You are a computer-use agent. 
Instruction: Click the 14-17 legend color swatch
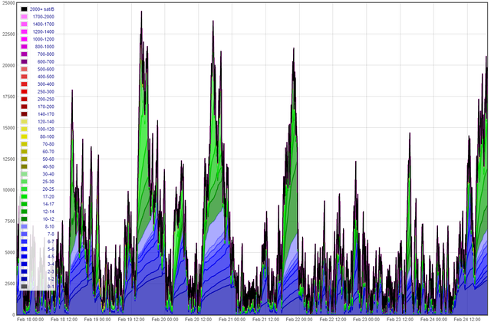[x=24, y=204]
